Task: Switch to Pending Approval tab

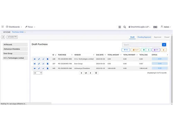Action: point(144,37)
